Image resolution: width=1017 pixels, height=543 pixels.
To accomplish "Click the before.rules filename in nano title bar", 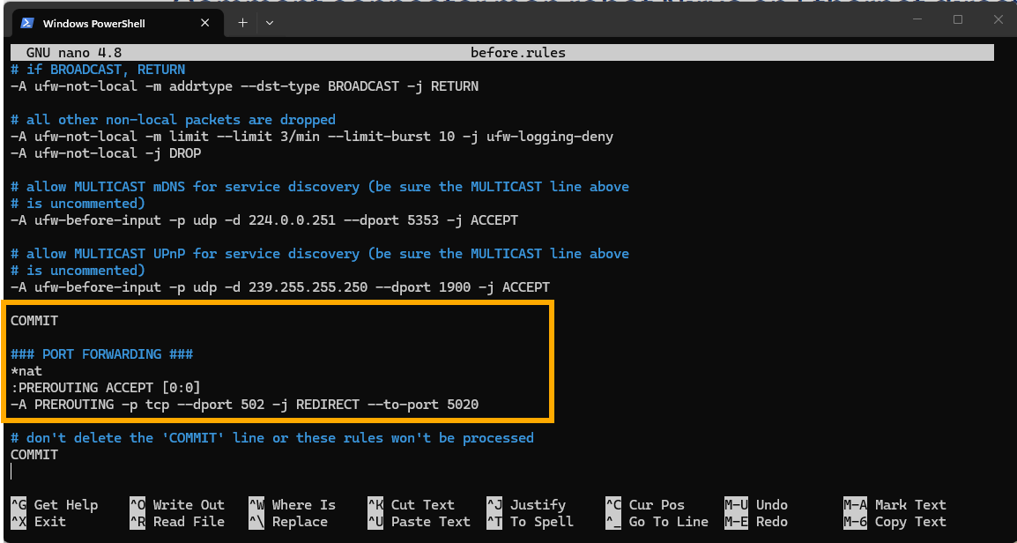I will pos(518,53).
